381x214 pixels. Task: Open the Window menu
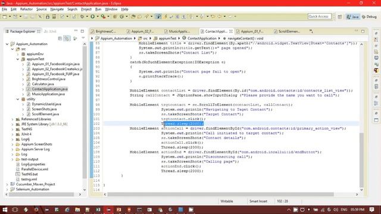point(111,10)
